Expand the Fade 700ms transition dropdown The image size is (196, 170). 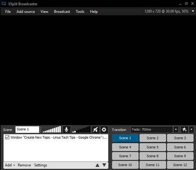click(176, 130)
